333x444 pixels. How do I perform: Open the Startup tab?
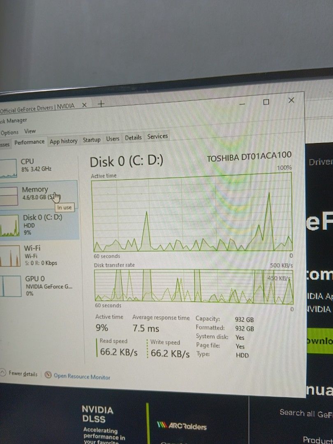click(x=91, y=140)
